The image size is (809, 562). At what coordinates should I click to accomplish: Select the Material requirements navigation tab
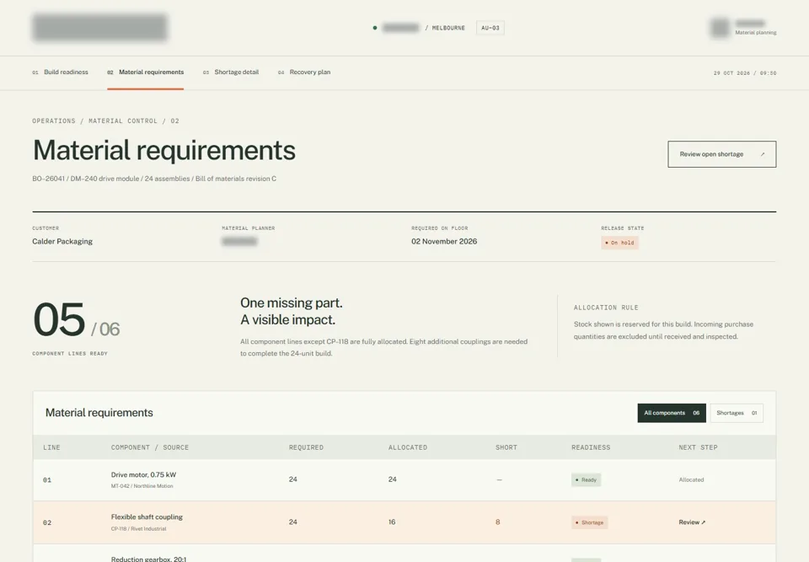(x=146, y=72)
